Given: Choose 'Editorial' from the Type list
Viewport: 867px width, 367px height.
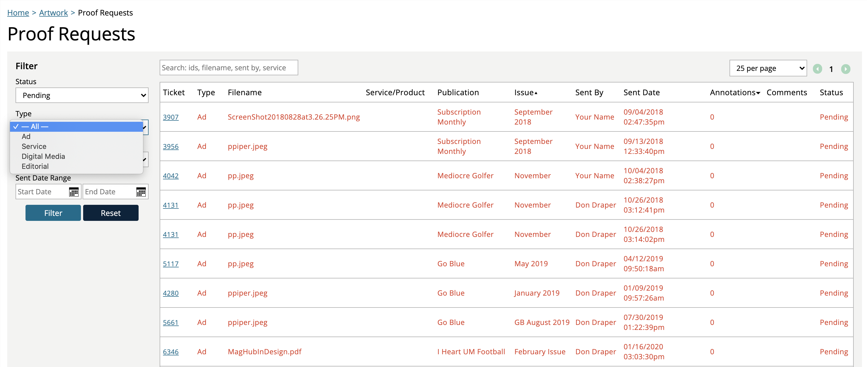Looking at the screenshot, I should tap(35, 166).
